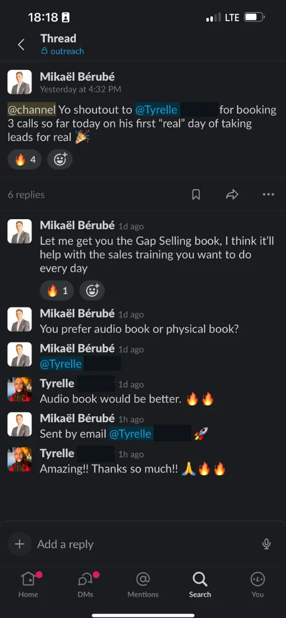Viewport: 286px width, 618px height.
Task: Bookmark the thread with the save icon
Action: click(196, 195)
